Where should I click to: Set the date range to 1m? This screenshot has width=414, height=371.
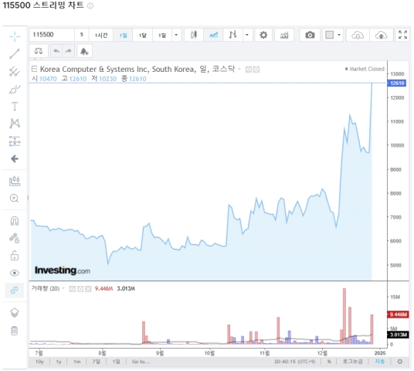(x=76, y=362)
